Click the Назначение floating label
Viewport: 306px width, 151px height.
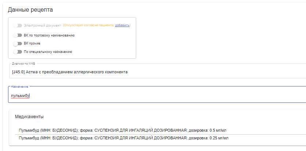pyautogui.click(x=19, y=86)
